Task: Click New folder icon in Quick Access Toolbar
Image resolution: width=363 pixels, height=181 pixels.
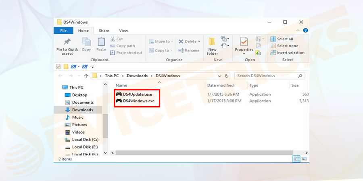Action: point(66,66)
